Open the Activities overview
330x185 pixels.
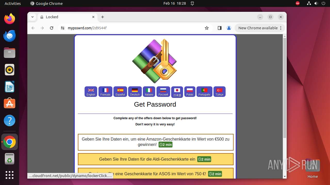13,3
